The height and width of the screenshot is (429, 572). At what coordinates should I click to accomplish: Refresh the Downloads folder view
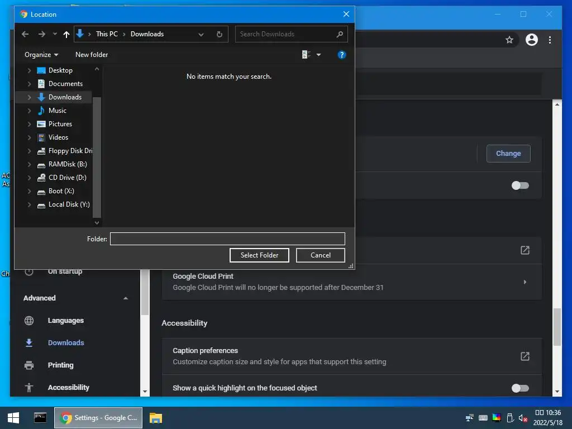pyautogui.click(x=219, y=34)
